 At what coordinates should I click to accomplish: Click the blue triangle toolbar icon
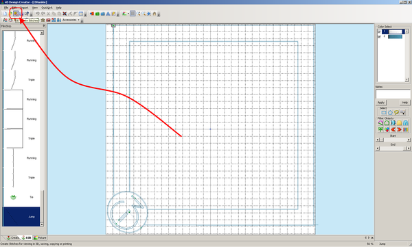tap(108, 14)
